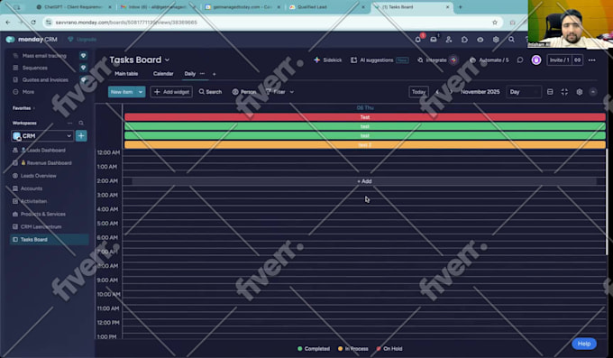Open board options three-dot menu

click(x=592, y=60)
